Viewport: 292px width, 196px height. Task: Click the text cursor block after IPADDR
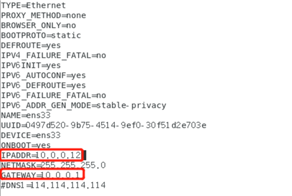85,155
